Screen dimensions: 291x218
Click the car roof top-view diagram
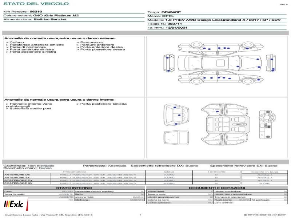coord(220,63)
